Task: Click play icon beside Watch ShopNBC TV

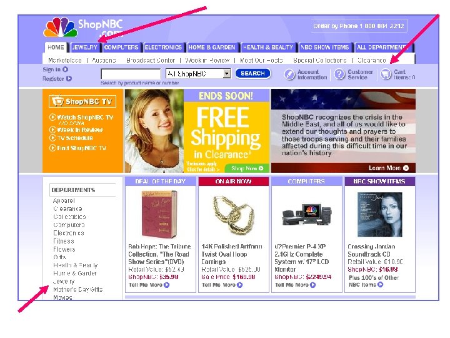Action: (x=52, y=117)
